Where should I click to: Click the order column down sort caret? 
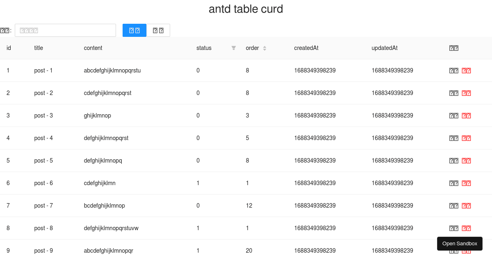tap(264, 50)
